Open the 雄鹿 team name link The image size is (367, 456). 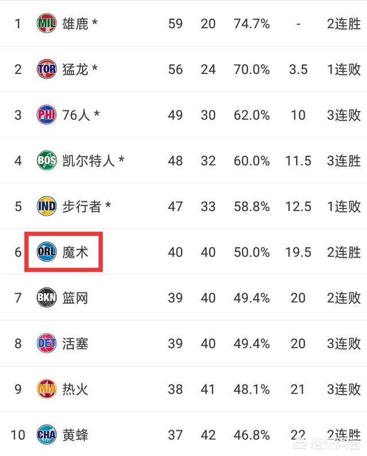click(x=76, y=24)
